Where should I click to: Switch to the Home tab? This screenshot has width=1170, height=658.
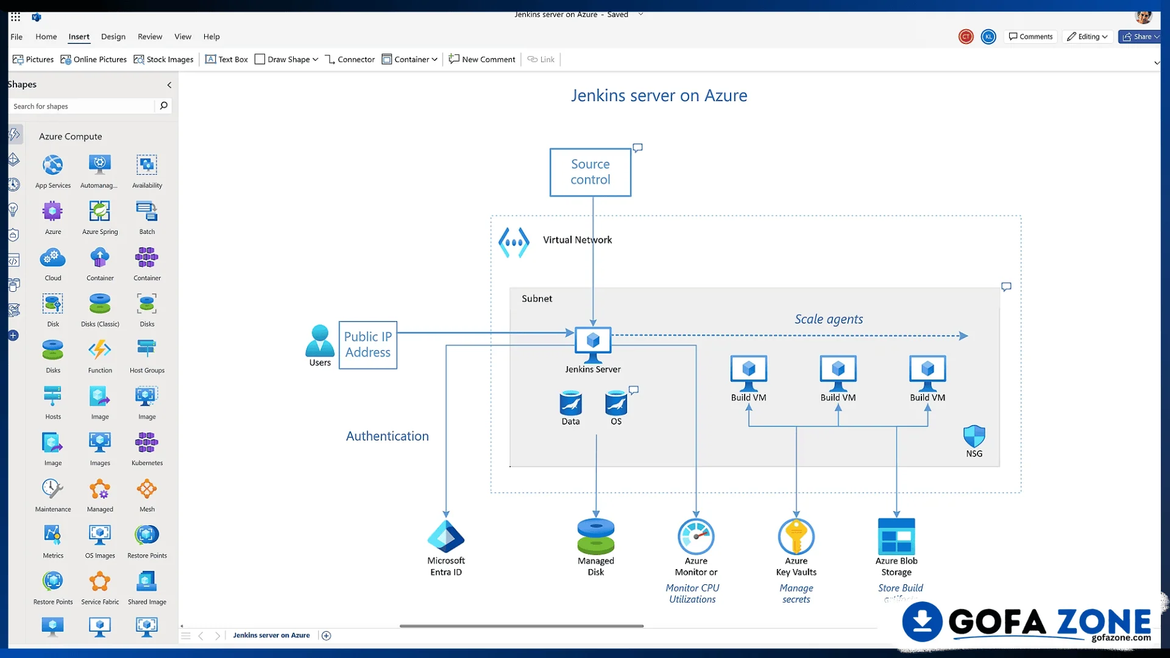pyautogui.click(x=46, y=37)
